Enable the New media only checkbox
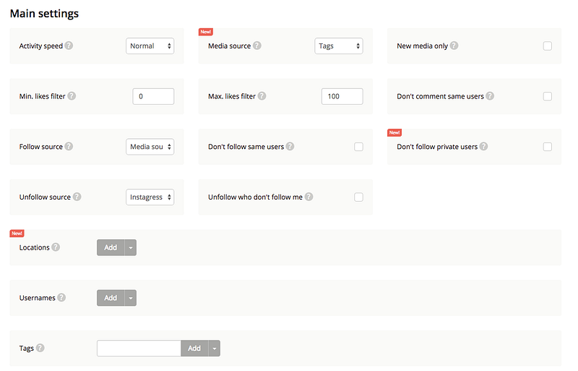 pos(548,46)
